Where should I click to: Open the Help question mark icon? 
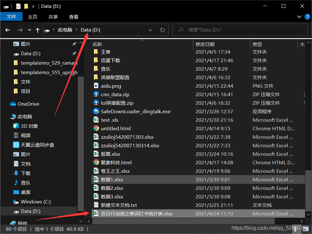pos(307,17)
